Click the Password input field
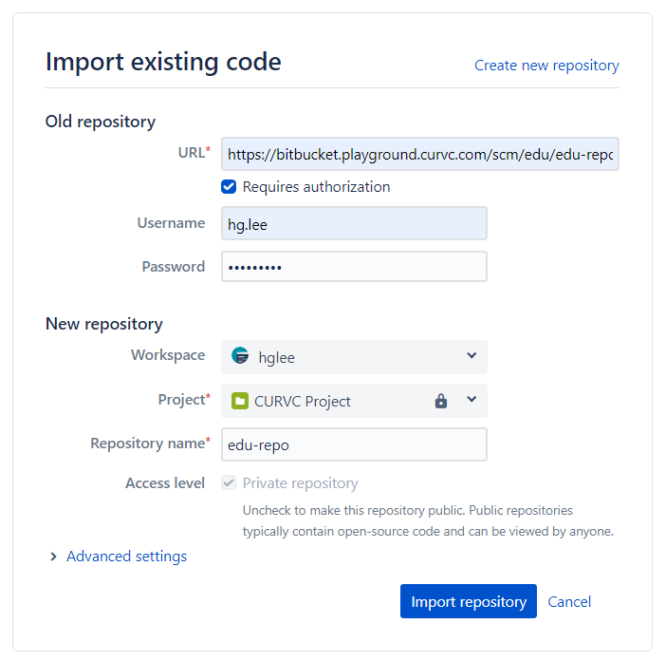This screenshot has width=666, height=661. [354, 267]
